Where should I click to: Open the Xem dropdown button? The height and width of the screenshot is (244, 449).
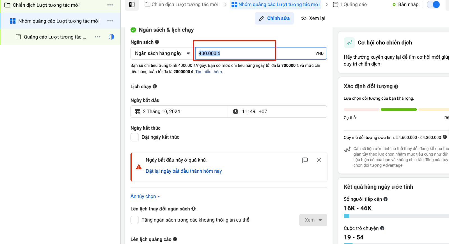pos(313,220)
